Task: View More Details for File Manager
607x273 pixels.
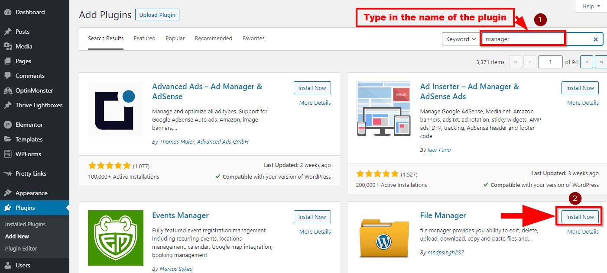Action: 583,231
